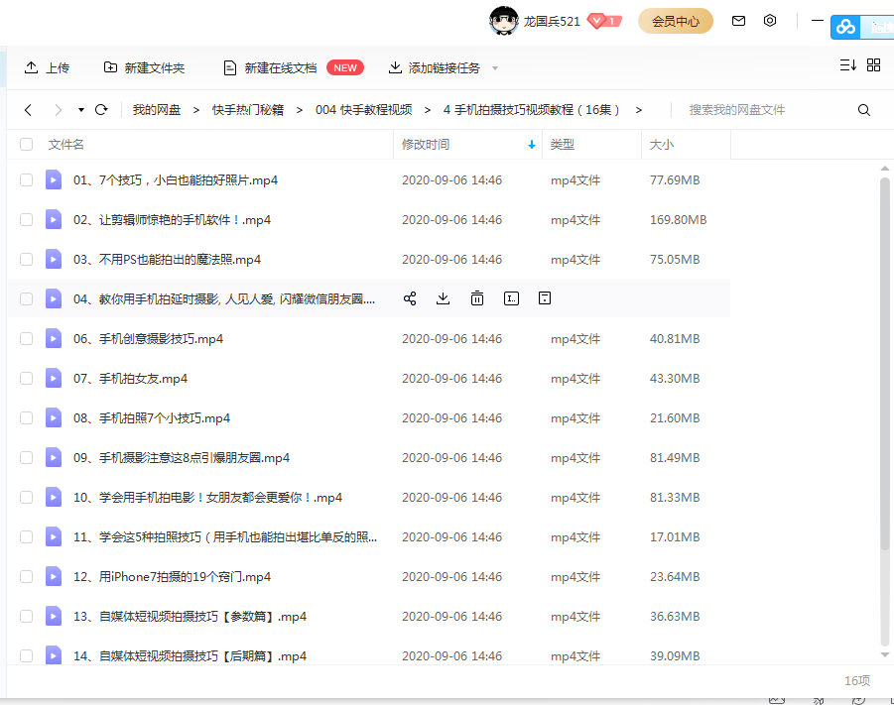The height and width of the screenshot is (705, 894).
Task: Check the box for file 11
Action: [x=26, y=536]
